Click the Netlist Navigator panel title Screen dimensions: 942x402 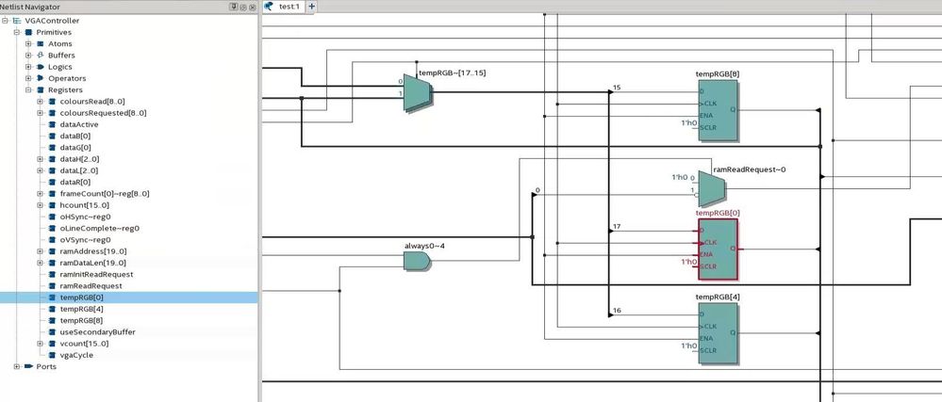[x=30, y=7]
